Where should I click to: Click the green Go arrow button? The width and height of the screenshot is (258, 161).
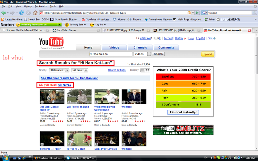[x=197, y=13]
